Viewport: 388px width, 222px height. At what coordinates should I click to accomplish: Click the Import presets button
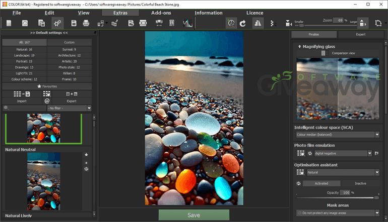point(22,97)
